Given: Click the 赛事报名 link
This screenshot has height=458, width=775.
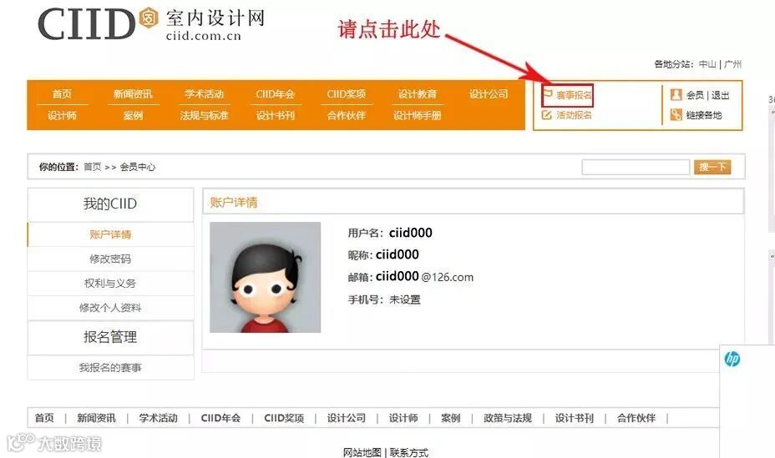Looking at the screenshot, I should 574,95.
